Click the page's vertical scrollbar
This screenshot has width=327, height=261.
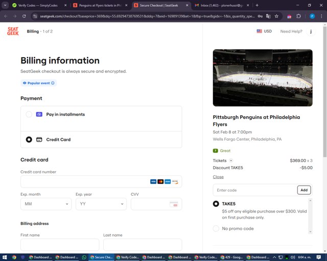[324, 102]
